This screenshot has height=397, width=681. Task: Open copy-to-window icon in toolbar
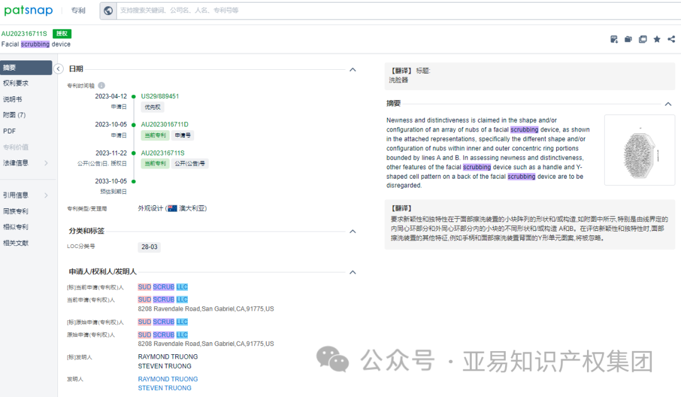tap(643, 39)
